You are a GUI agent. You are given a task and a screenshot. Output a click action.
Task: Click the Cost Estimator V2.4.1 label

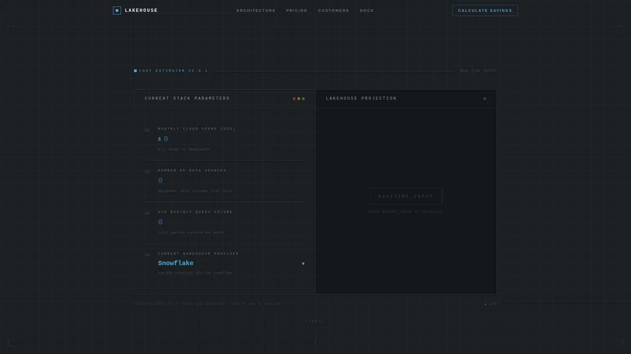[x=174, y=71]
